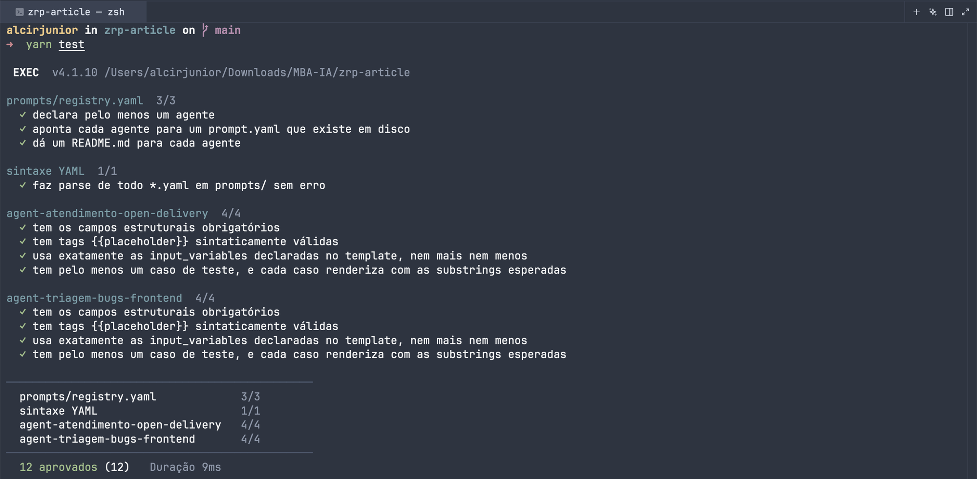Click the 'main' branch name in prompt
977x479 pixels.
(x=228, y=30)
